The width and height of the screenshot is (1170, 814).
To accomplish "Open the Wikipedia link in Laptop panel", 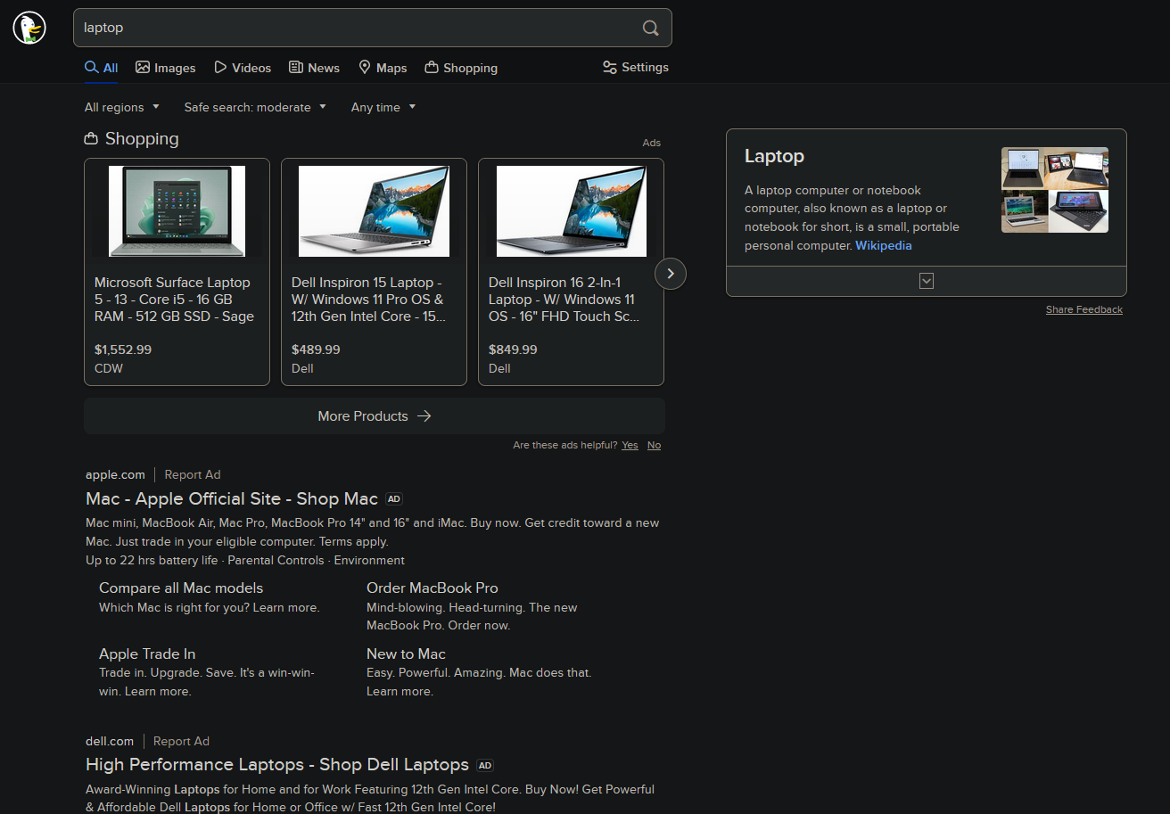I will pyautogui.click(x=883, y=245).
